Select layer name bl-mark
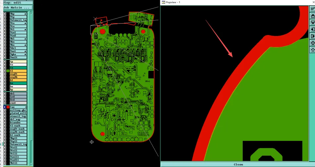Screen dimensions: 315x167 pyautogui.click(x=18, y=135)
